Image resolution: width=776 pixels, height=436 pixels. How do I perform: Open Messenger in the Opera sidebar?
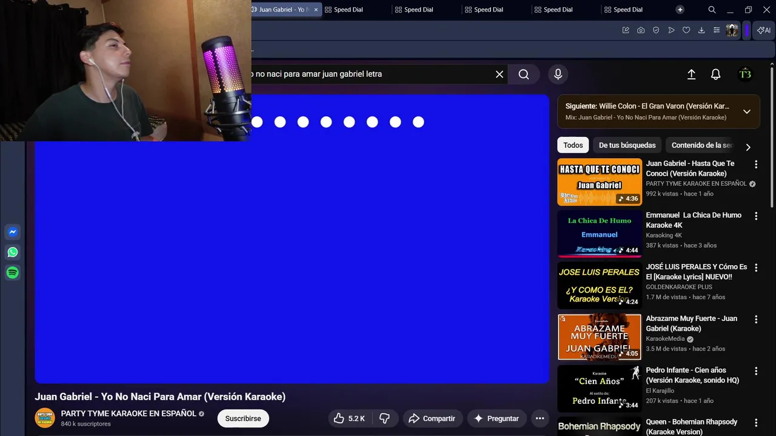pyautogui.click(x=12, y=232)
